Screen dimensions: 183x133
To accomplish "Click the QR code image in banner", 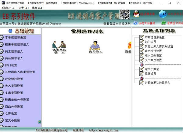I will (x=124, y=14).
